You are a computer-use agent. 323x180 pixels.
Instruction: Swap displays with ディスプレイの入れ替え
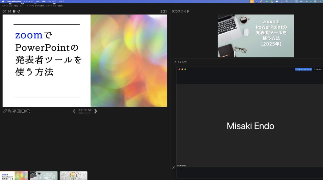(x=35, y=5)
